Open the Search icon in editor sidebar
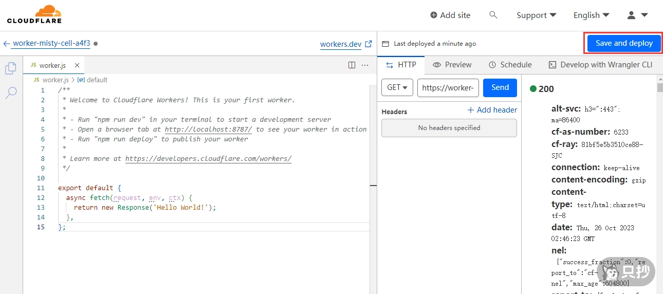Viewport: 663px width, 294px height. (11, 93)
